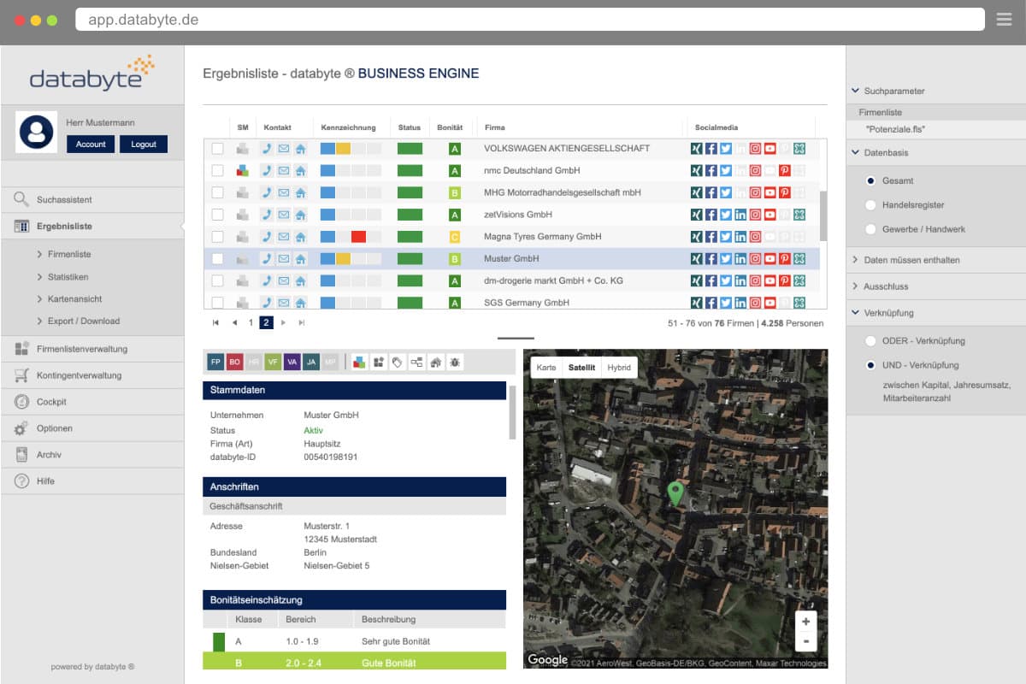Screen dimensions: 1026x684
Task: Click the user avatar icon
Action: (x=37, y=132)
